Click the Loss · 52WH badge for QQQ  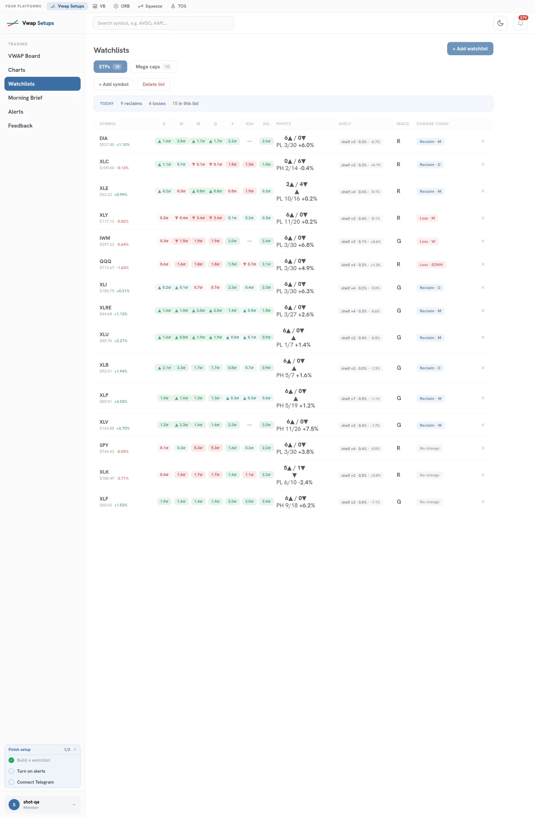(x=431, y=265)
